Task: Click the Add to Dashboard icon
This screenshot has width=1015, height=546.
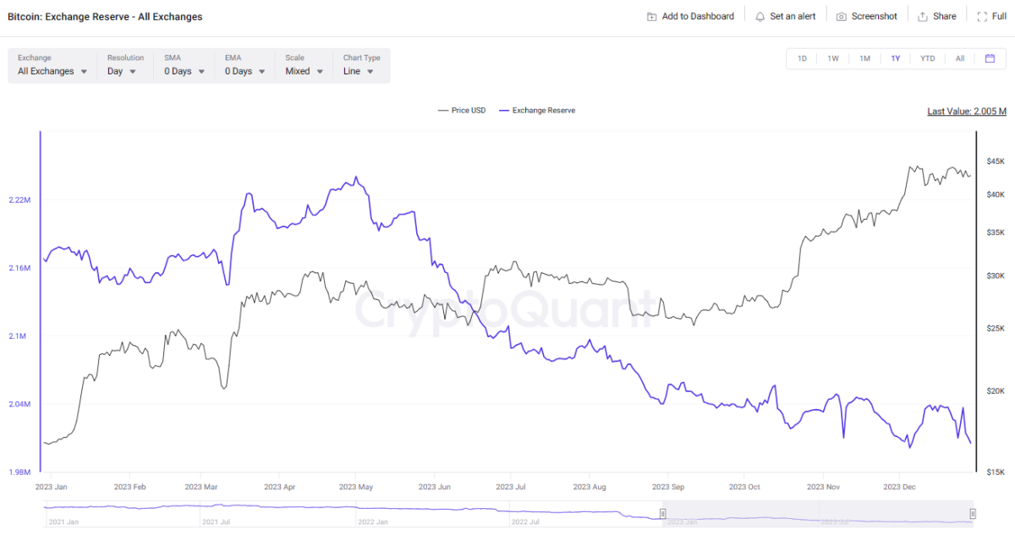Action: (x=651, y=17)
